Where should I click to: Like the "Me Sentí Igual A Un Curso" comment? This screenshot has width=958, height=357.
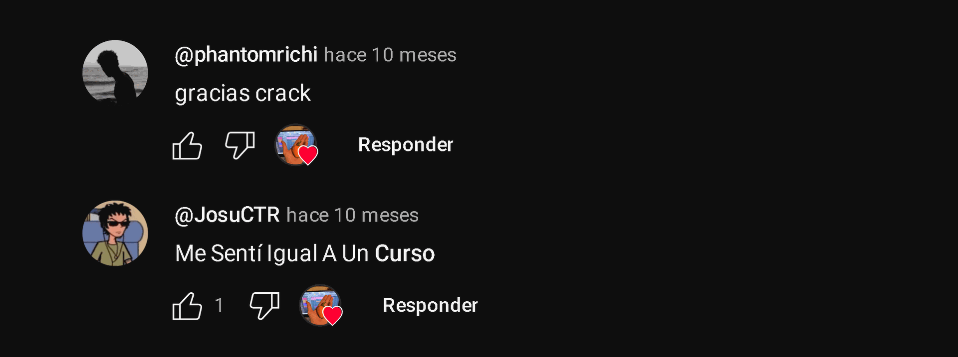coord(187,306)
